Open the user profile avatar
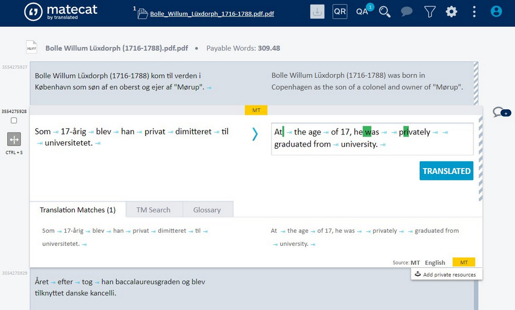 [x=496, y=11]
